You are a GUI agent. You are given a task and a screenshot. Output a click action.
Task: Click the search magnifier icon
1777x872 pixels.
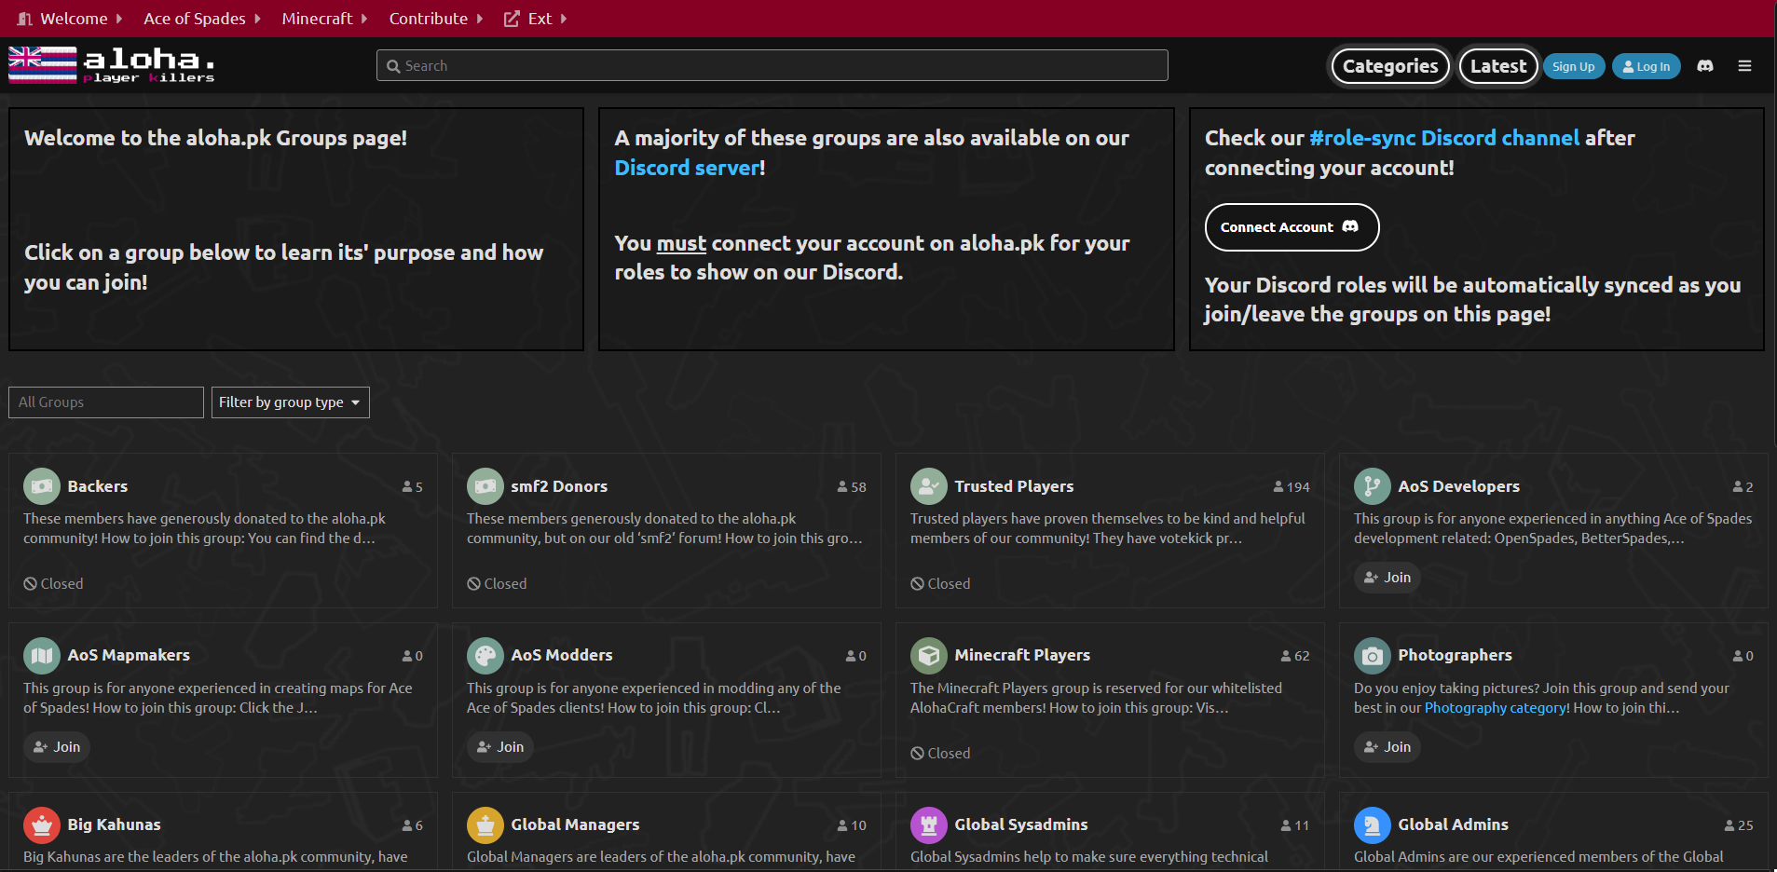click(393, 66)
